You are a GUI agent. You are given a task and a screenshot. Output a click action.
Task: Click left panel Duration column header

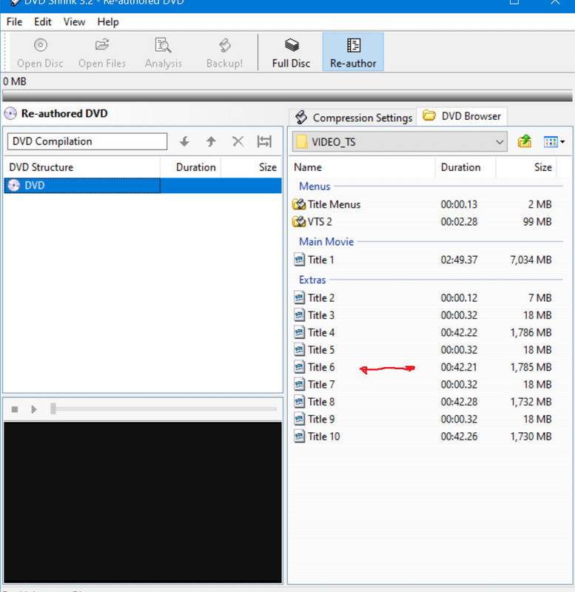(190, 167)
